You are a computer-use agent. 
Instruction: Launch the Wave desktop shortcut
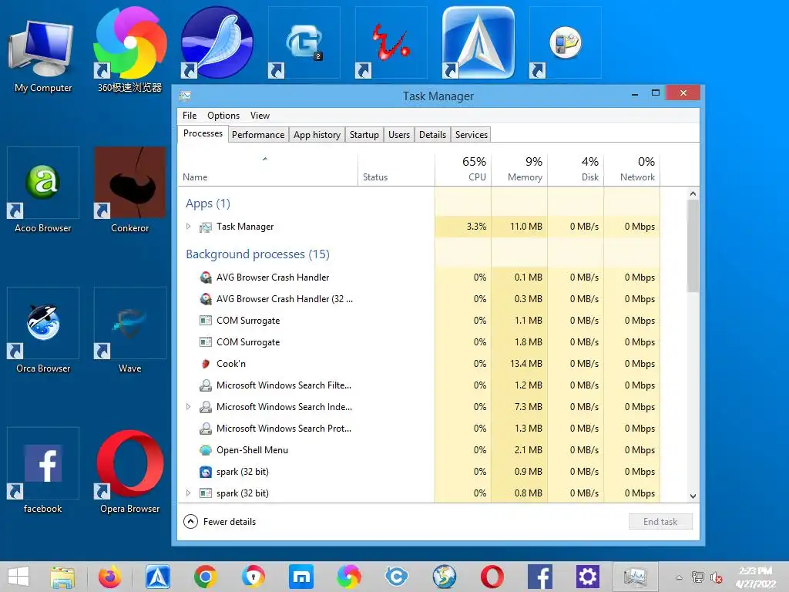(129, 331)
